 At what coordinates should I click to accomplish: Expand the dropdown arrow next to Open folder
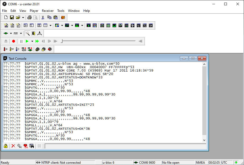point(23,18)
